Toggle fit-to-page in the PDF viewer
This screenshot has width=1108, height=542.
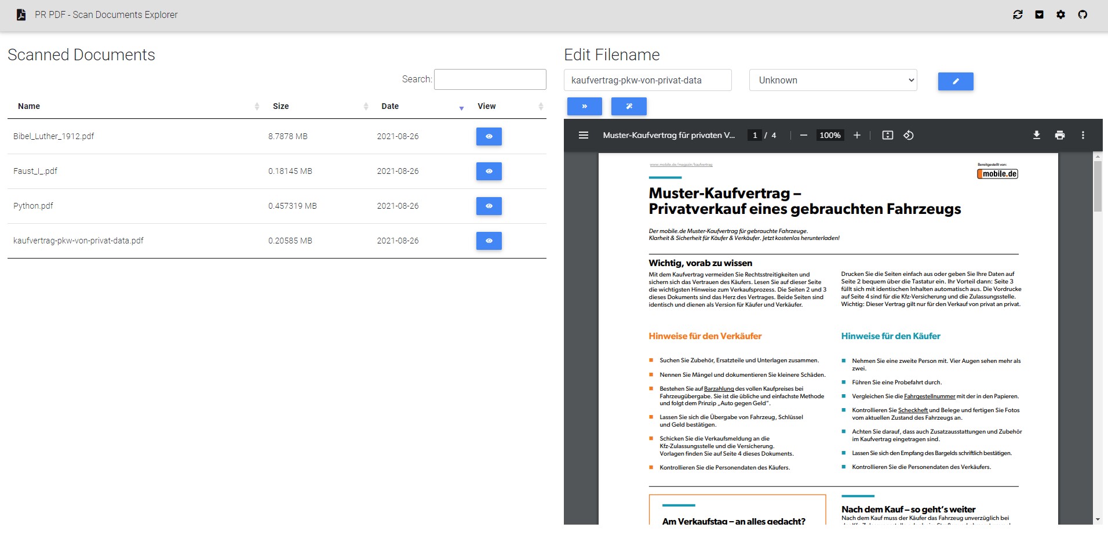click(x=887, y=134)
